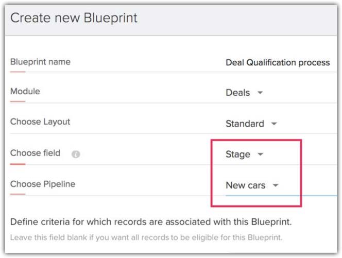Click the caret next to Standard

pyautogui.click(x=274, y=124)
